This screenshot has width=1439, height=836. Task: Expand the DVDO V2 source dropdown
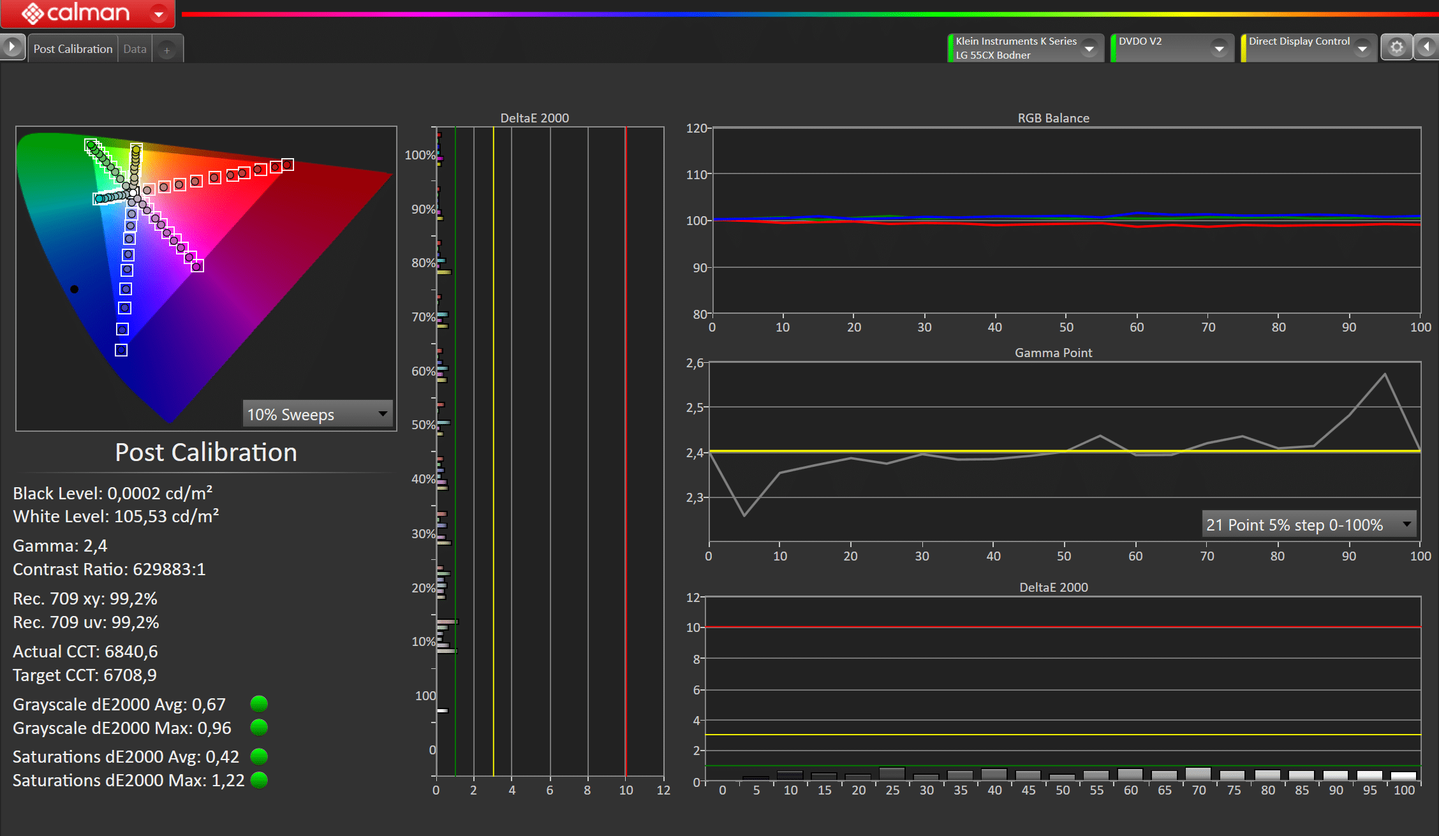click(x=1219, y=48)
